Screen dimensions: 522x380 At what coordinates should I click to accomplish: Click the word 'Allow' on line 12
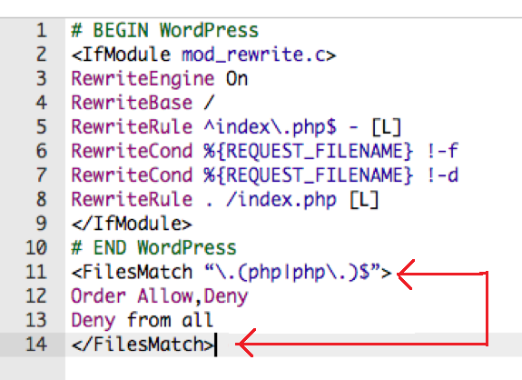(165, 295)
